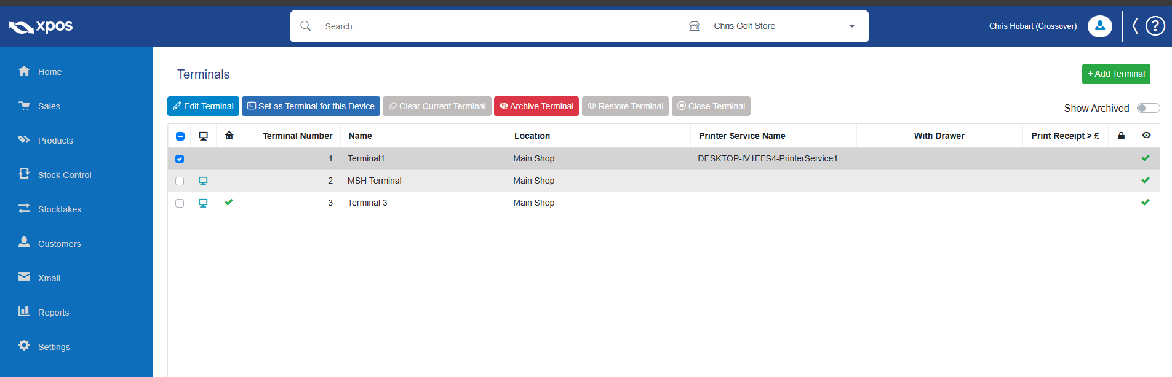Image resolution: width=1172 pixels, height=377 pixels.
Task: Open Sales in the sidebar
Action: tap(49, 106)
